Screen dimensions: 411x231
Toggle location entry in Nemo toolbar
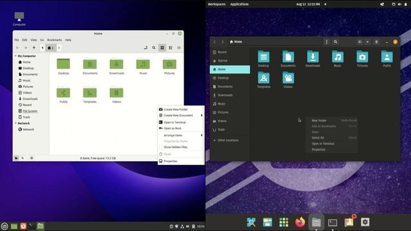(x=146, y=47)
